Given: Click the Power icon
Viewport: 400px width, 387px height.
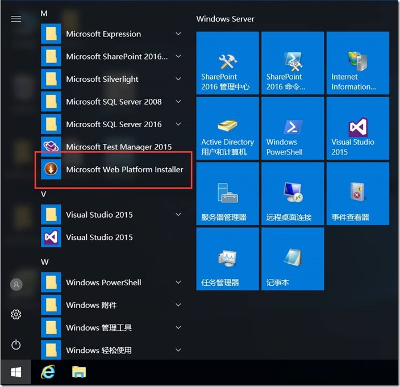Looking at the screenshot, I should tap(16, 344).
